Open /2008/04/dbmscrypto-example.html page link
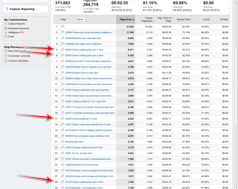Screen dimensions: 238x189 [x=83, y=38]
